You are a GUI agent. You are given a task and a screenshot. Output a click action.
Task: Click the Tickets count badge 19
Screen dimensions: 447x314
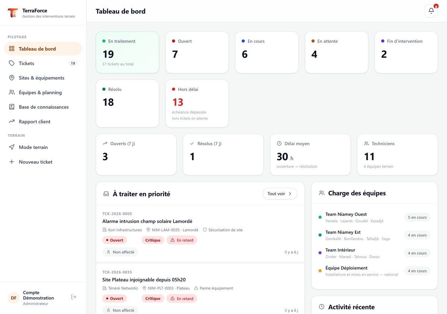73,63
